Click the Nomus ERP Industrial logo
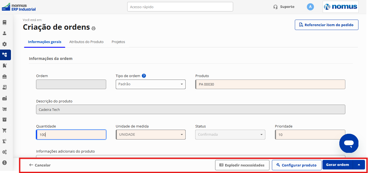This screenshot has height=173, width=368. [x=19, y=7]
